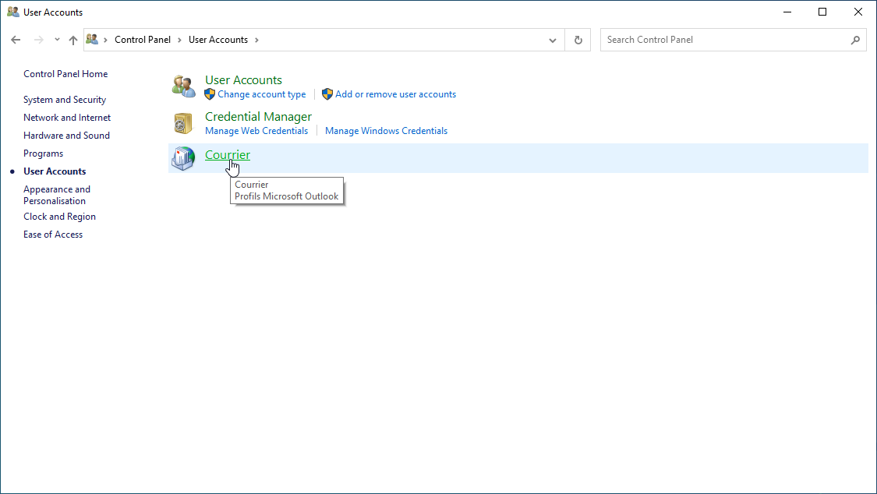Viewport: 877px width, 494px height.
Task: Open Change account type link
Action: 261,94
